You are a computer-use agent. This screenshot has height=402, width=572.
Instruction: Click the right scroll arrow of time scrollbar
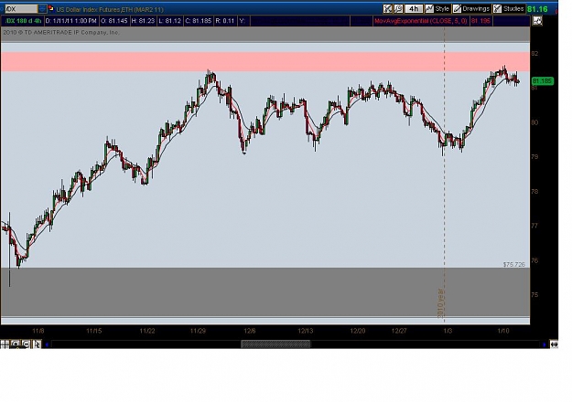coord(545,344)
